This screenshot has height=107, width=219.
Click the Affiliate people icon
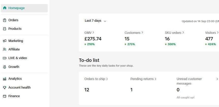coord(5,49)
